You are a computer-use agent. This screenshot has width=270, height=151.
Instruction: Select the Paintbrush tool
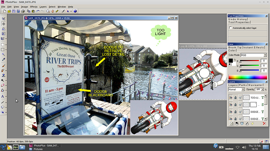[x=3, y=66]
